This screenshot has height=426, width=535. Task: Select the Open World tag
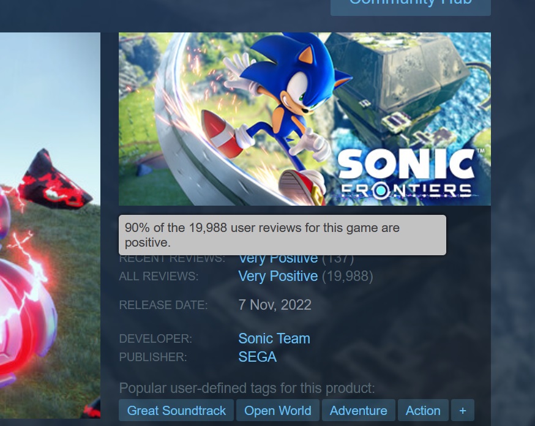[x=278, y=410]
